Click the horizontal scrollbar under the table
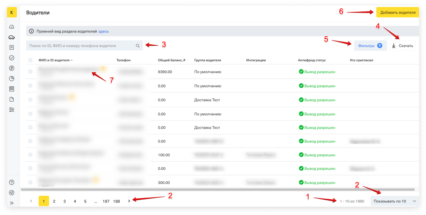This screenshot has height=215, width=426. tap(217, 190)
